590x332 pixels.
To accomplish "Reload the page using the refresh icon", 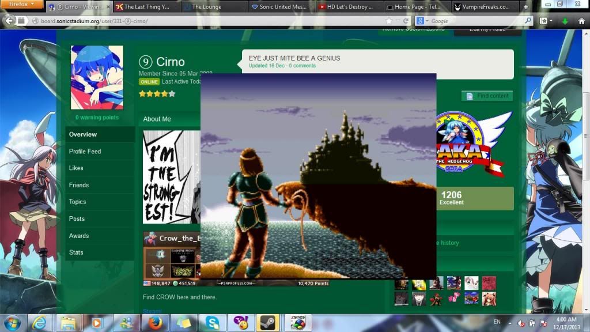I will pos(406,21).
